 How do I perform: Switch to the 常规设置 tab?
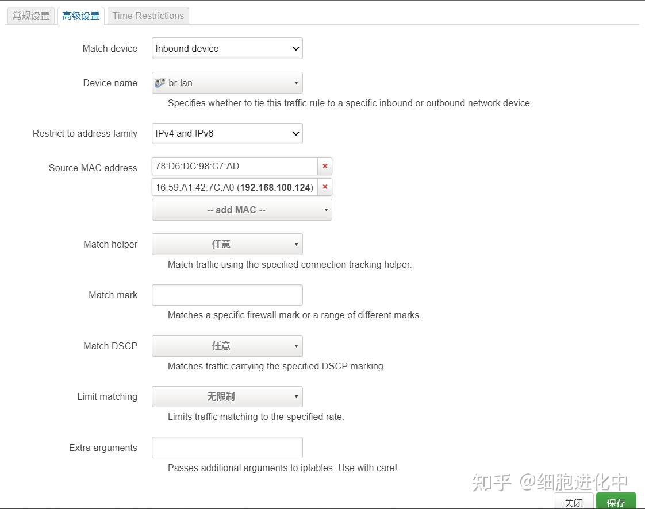coord(30,16)
